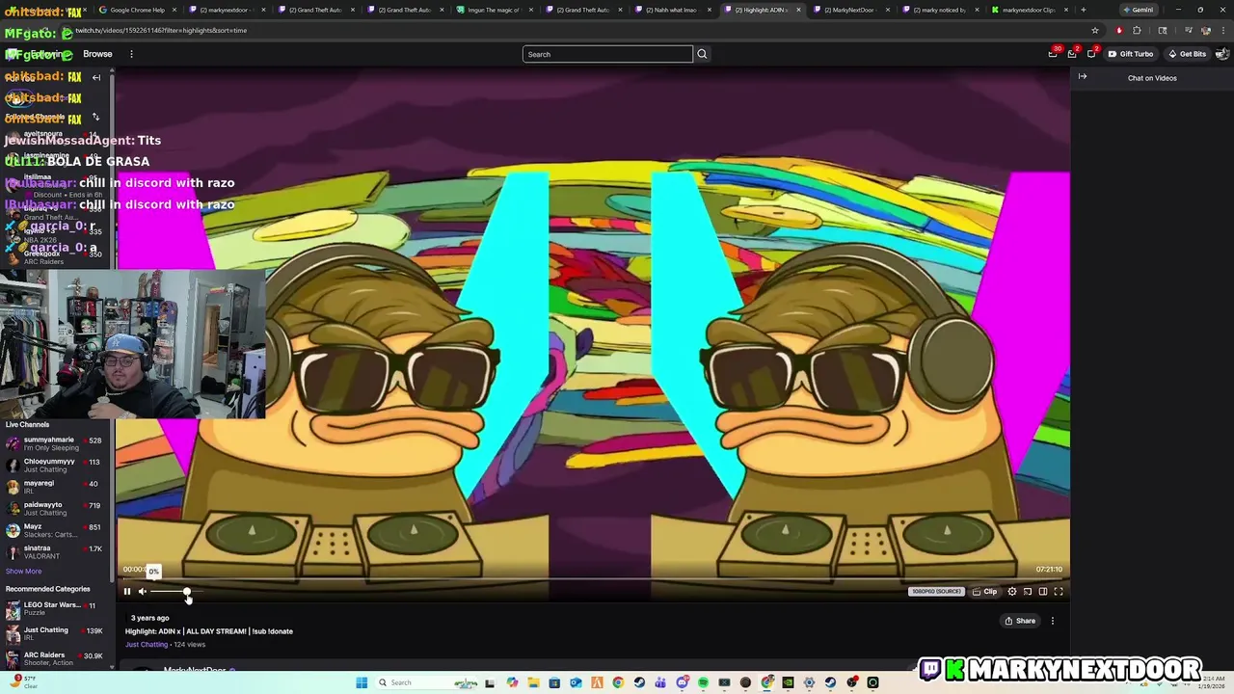The width and height of the screenshot is (1234, 694).
Task: Open live channel Mayz
Action: 54,530
